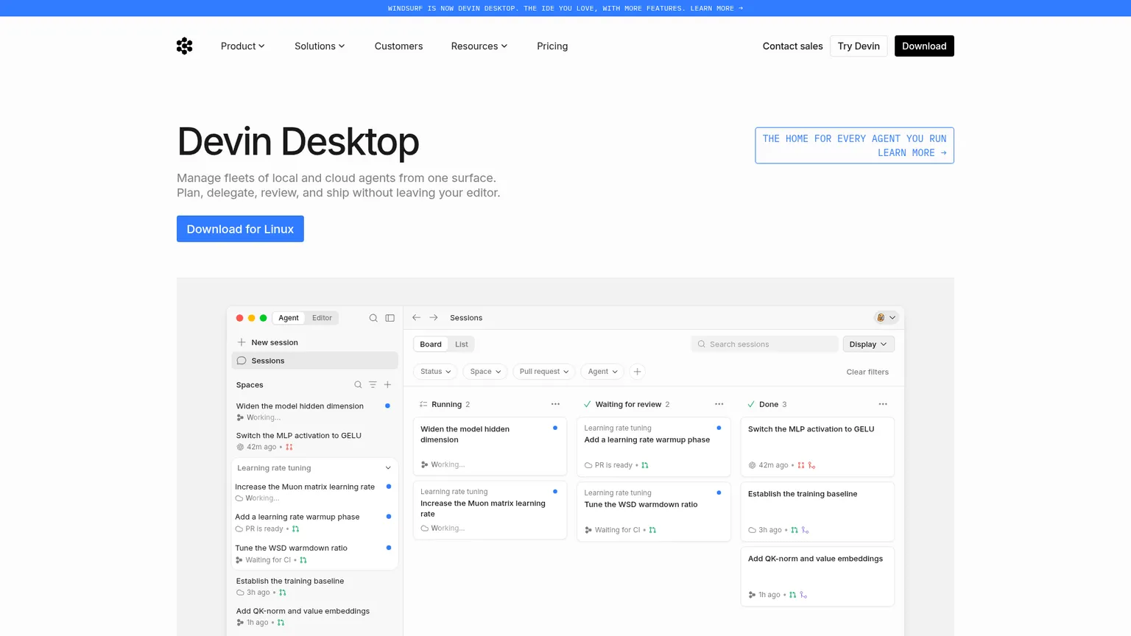The width and height of the screenshot is (1131, 636).
Task: Click the Contact sales link
Action: (792, 46)
